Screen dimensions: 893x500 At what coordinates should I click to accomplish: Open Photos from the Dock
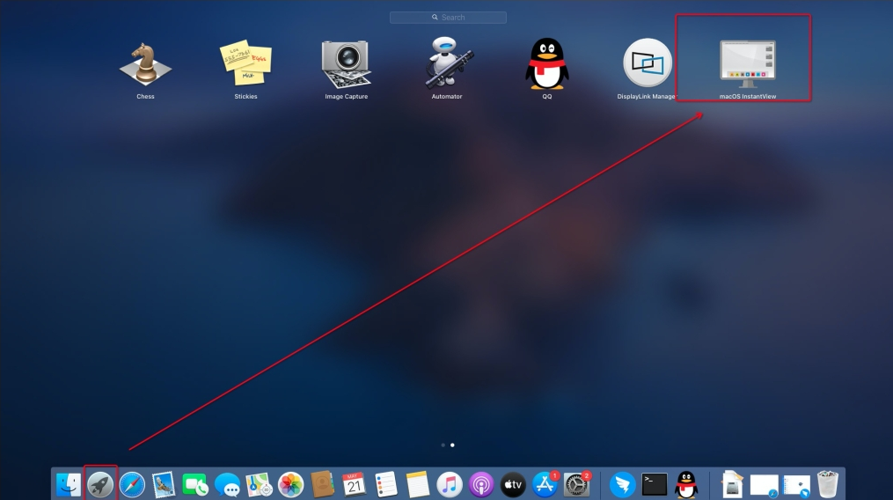290,485
